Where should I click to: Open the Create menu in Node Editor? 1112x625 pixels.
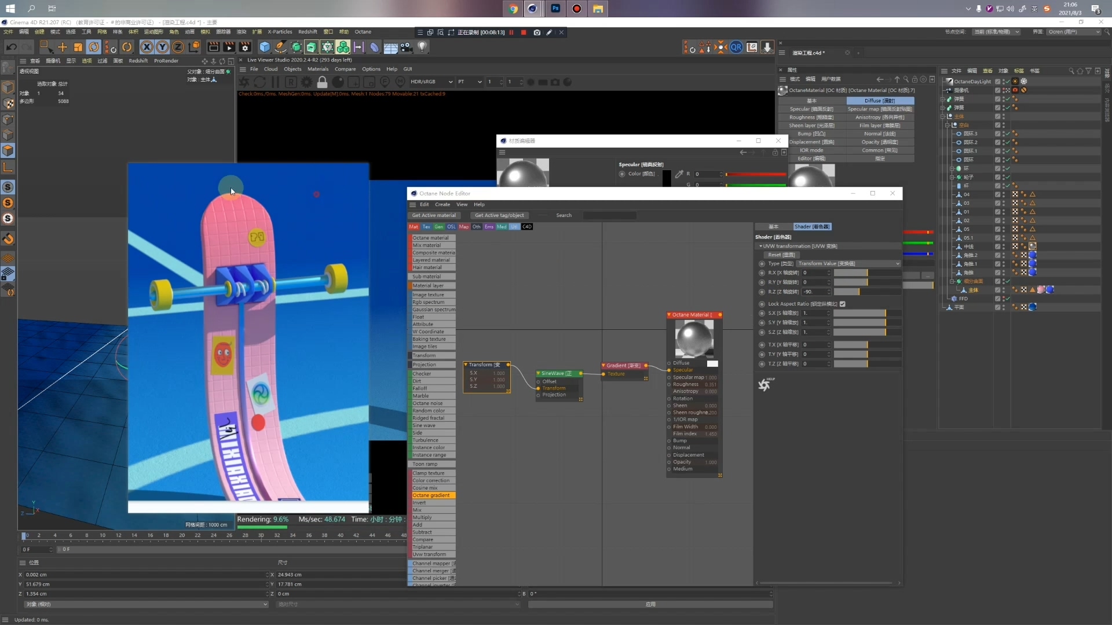coord(442,204)
